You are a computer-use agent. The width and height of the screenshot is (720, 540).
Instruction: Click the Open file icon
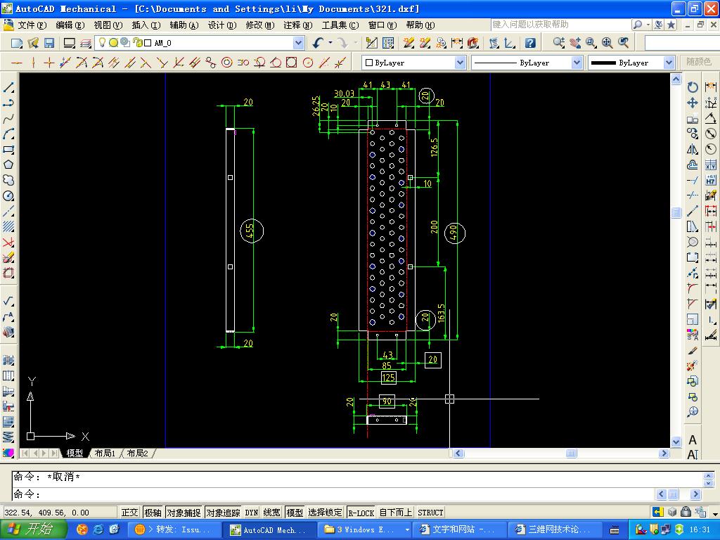tap(33, 43)
